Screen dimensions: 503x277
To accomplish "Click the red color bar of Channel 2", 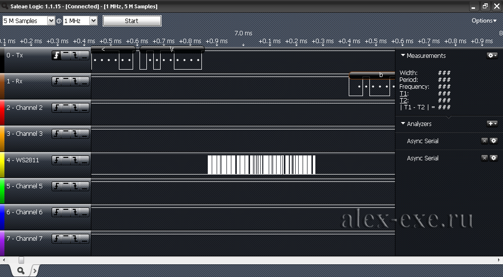I will pos(2,112).
